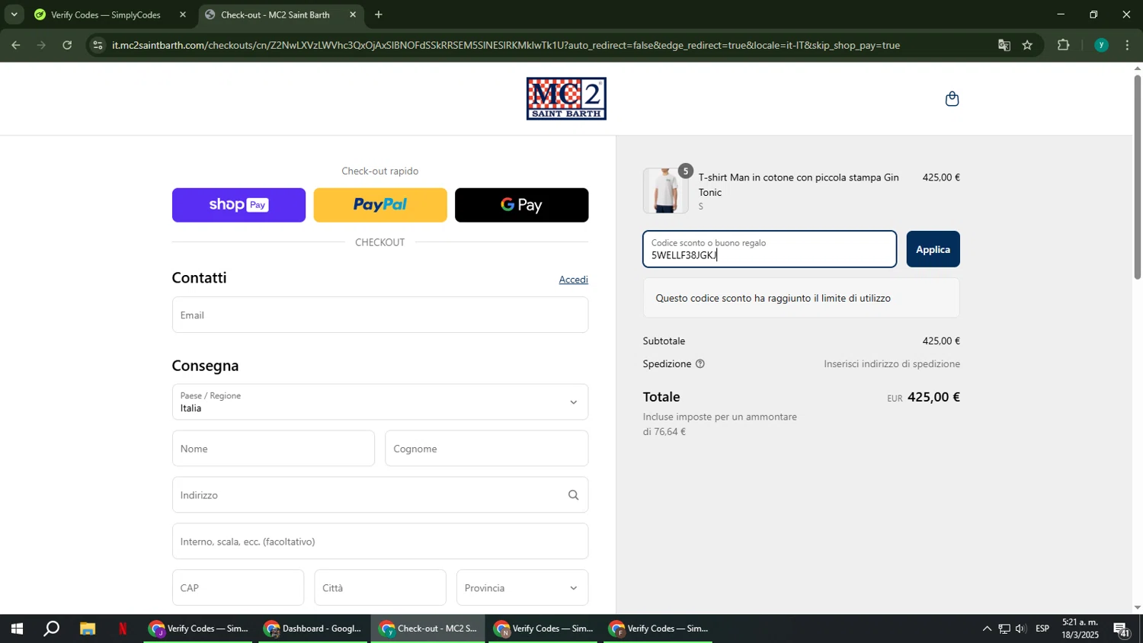Show hidden system tray icons
Viewport: 1143px width, 643px height.
pos(987,629)
